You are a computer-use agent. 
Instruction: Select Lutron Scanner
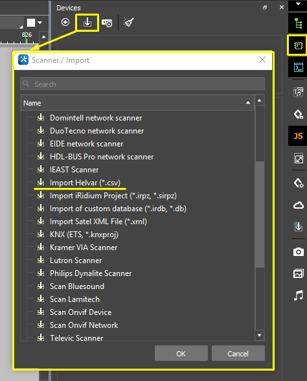[x=76, y=260]
